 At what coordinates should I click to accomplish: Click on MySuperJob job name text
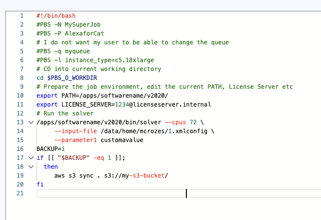84,25
